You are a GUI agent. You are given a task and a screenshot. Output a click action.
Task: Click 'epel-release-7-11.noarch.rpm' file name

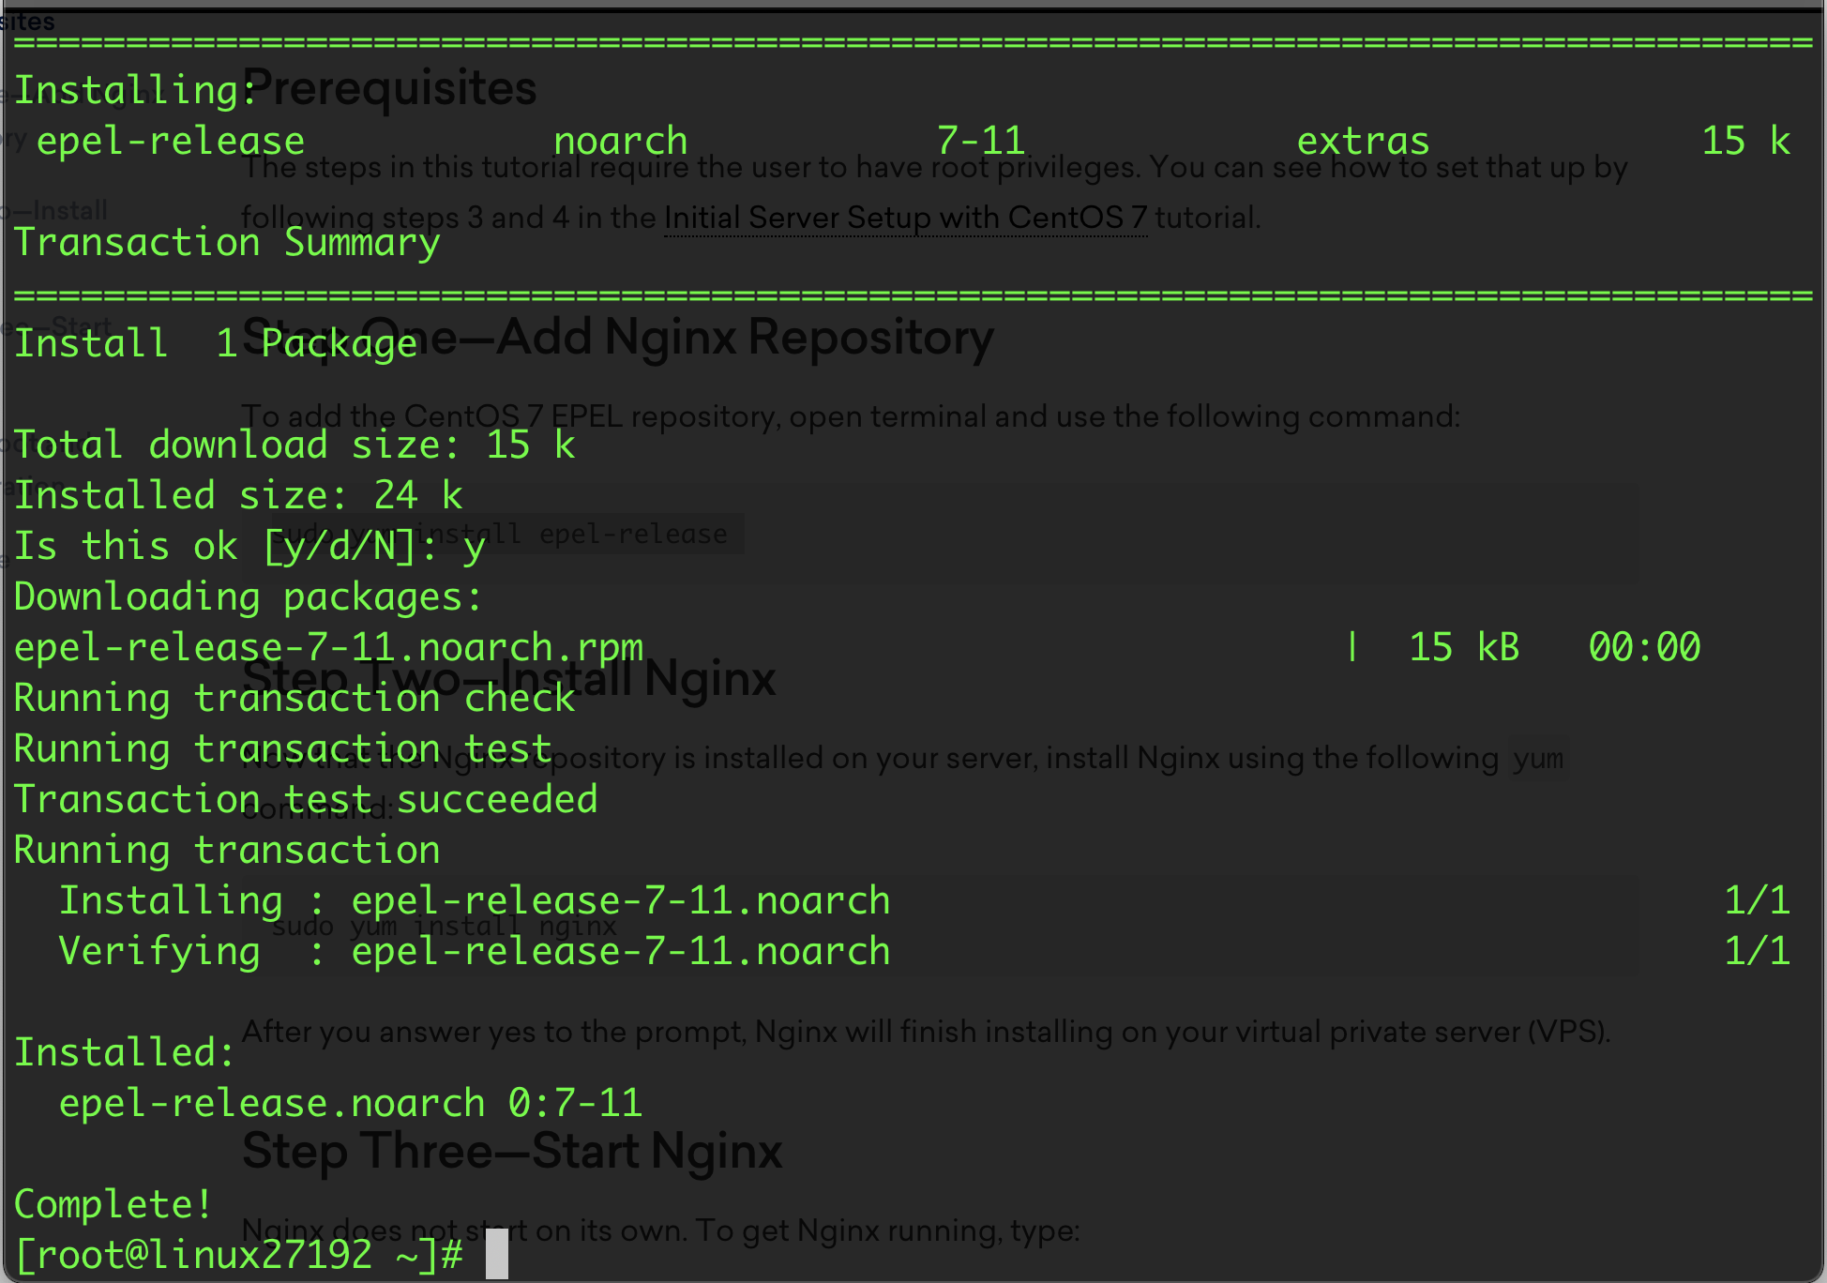click(x=328, y=648)
